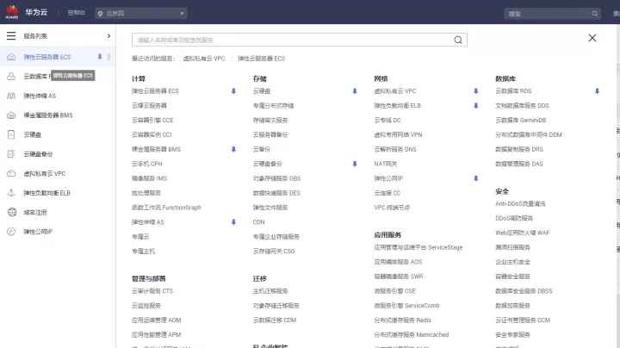Open recently visited 弹性云服务器 ECS link
Image resolution: width=620 pixels, height=348 pixels.
[261, 59]
